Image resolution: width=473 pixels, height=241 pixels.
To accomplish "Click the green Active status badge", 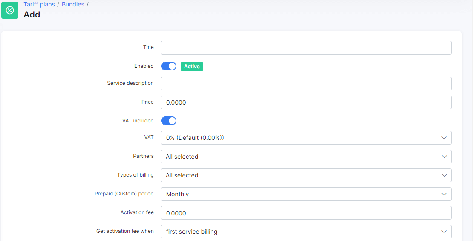I will click(192, 67).
